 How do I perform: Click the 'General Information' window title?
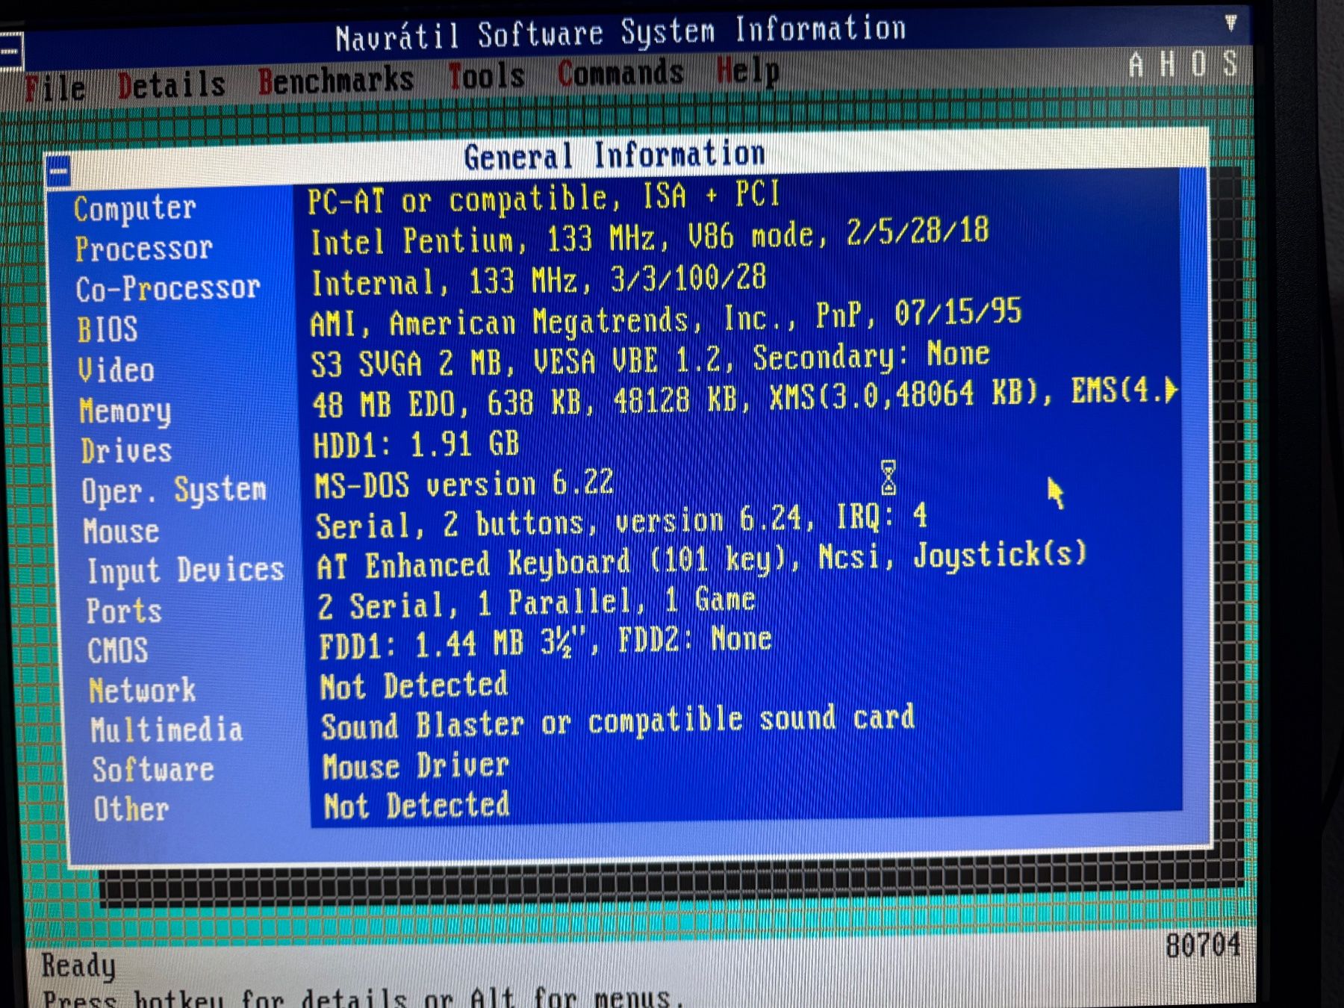pyautogui.click(x=615, y=155)
